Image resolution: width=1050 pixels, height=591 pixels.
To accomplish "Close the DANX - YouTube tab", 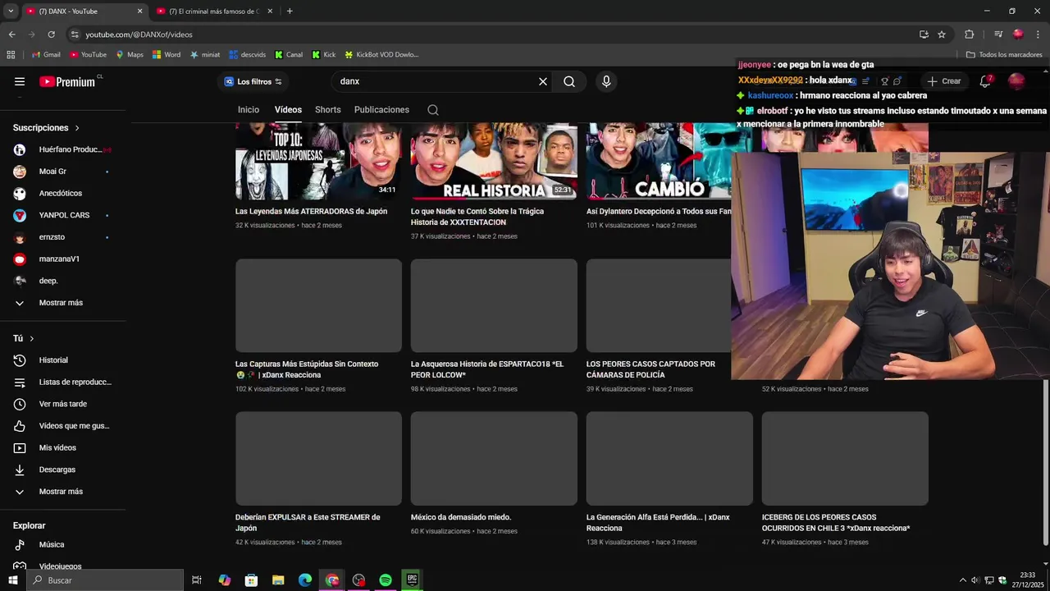I will click(x=139, y=11).
